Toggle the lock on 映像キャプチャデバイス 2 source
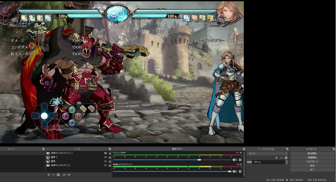 coord(110,153)
